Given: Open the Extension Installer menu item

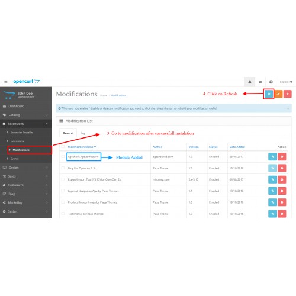Looking at the screenshot, I should 22,133.
